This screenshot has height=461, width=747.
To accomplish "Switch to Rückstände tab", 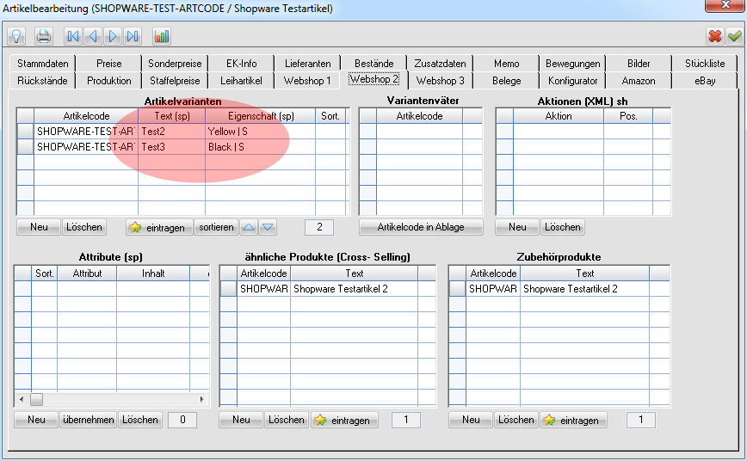I will pyautogui.click(x=42, y=81).
